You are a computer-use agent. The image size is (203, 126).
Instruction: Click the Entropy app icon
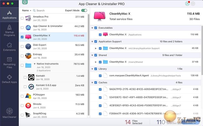click(28, 56)
